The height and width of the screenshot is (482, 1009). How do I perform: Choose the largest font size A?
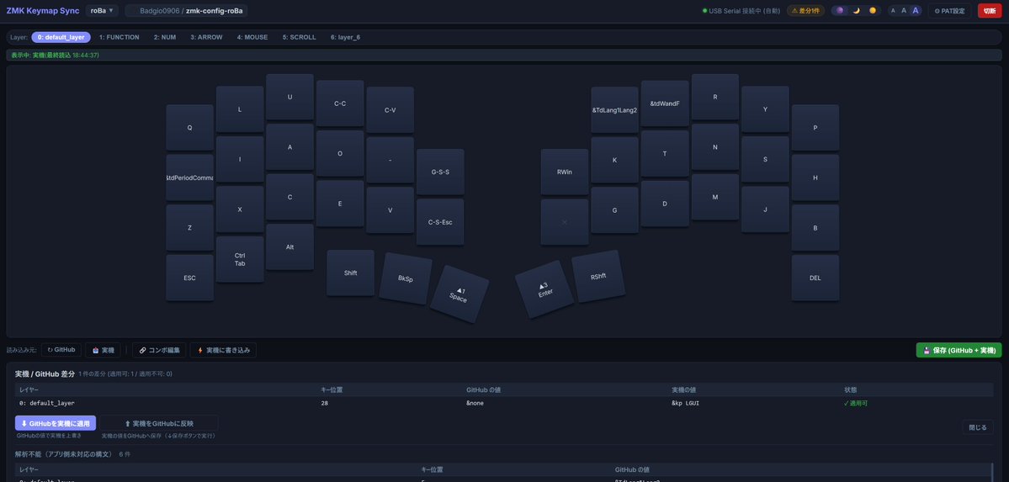[x=916, y=10]
